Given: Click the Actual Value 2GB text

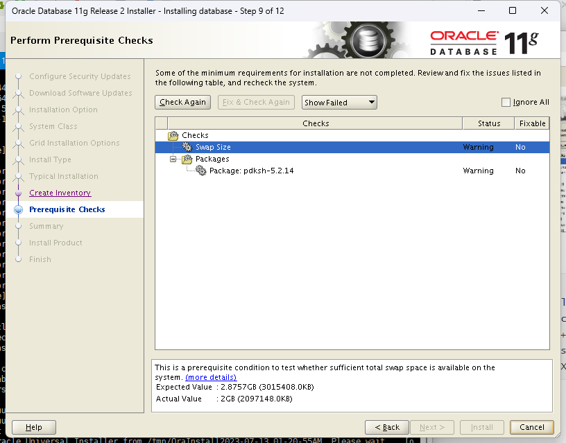Looking at the screenshot, I should click(x=256, y=399).
